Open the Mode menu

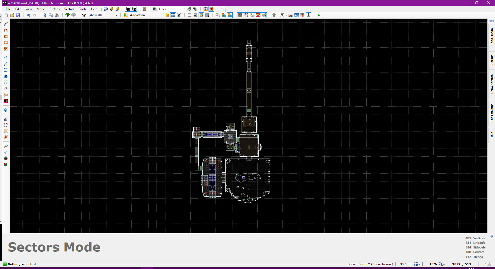[x=40, y=9]
